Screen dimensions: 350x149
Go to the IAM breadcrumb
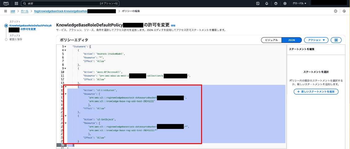coord(13,11)
